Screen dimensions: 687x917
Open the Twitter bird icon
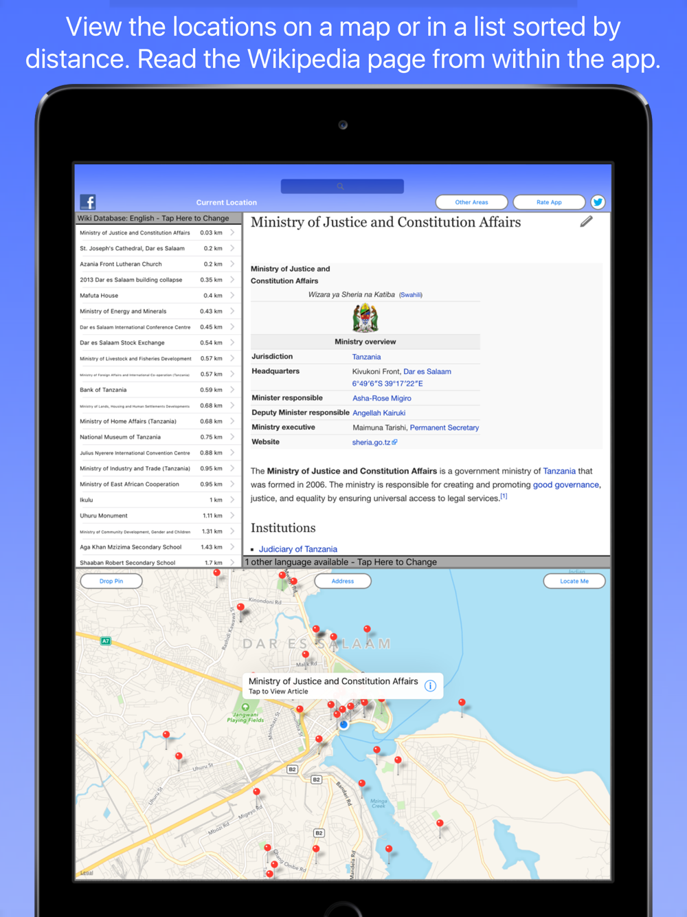coord(598,202)
